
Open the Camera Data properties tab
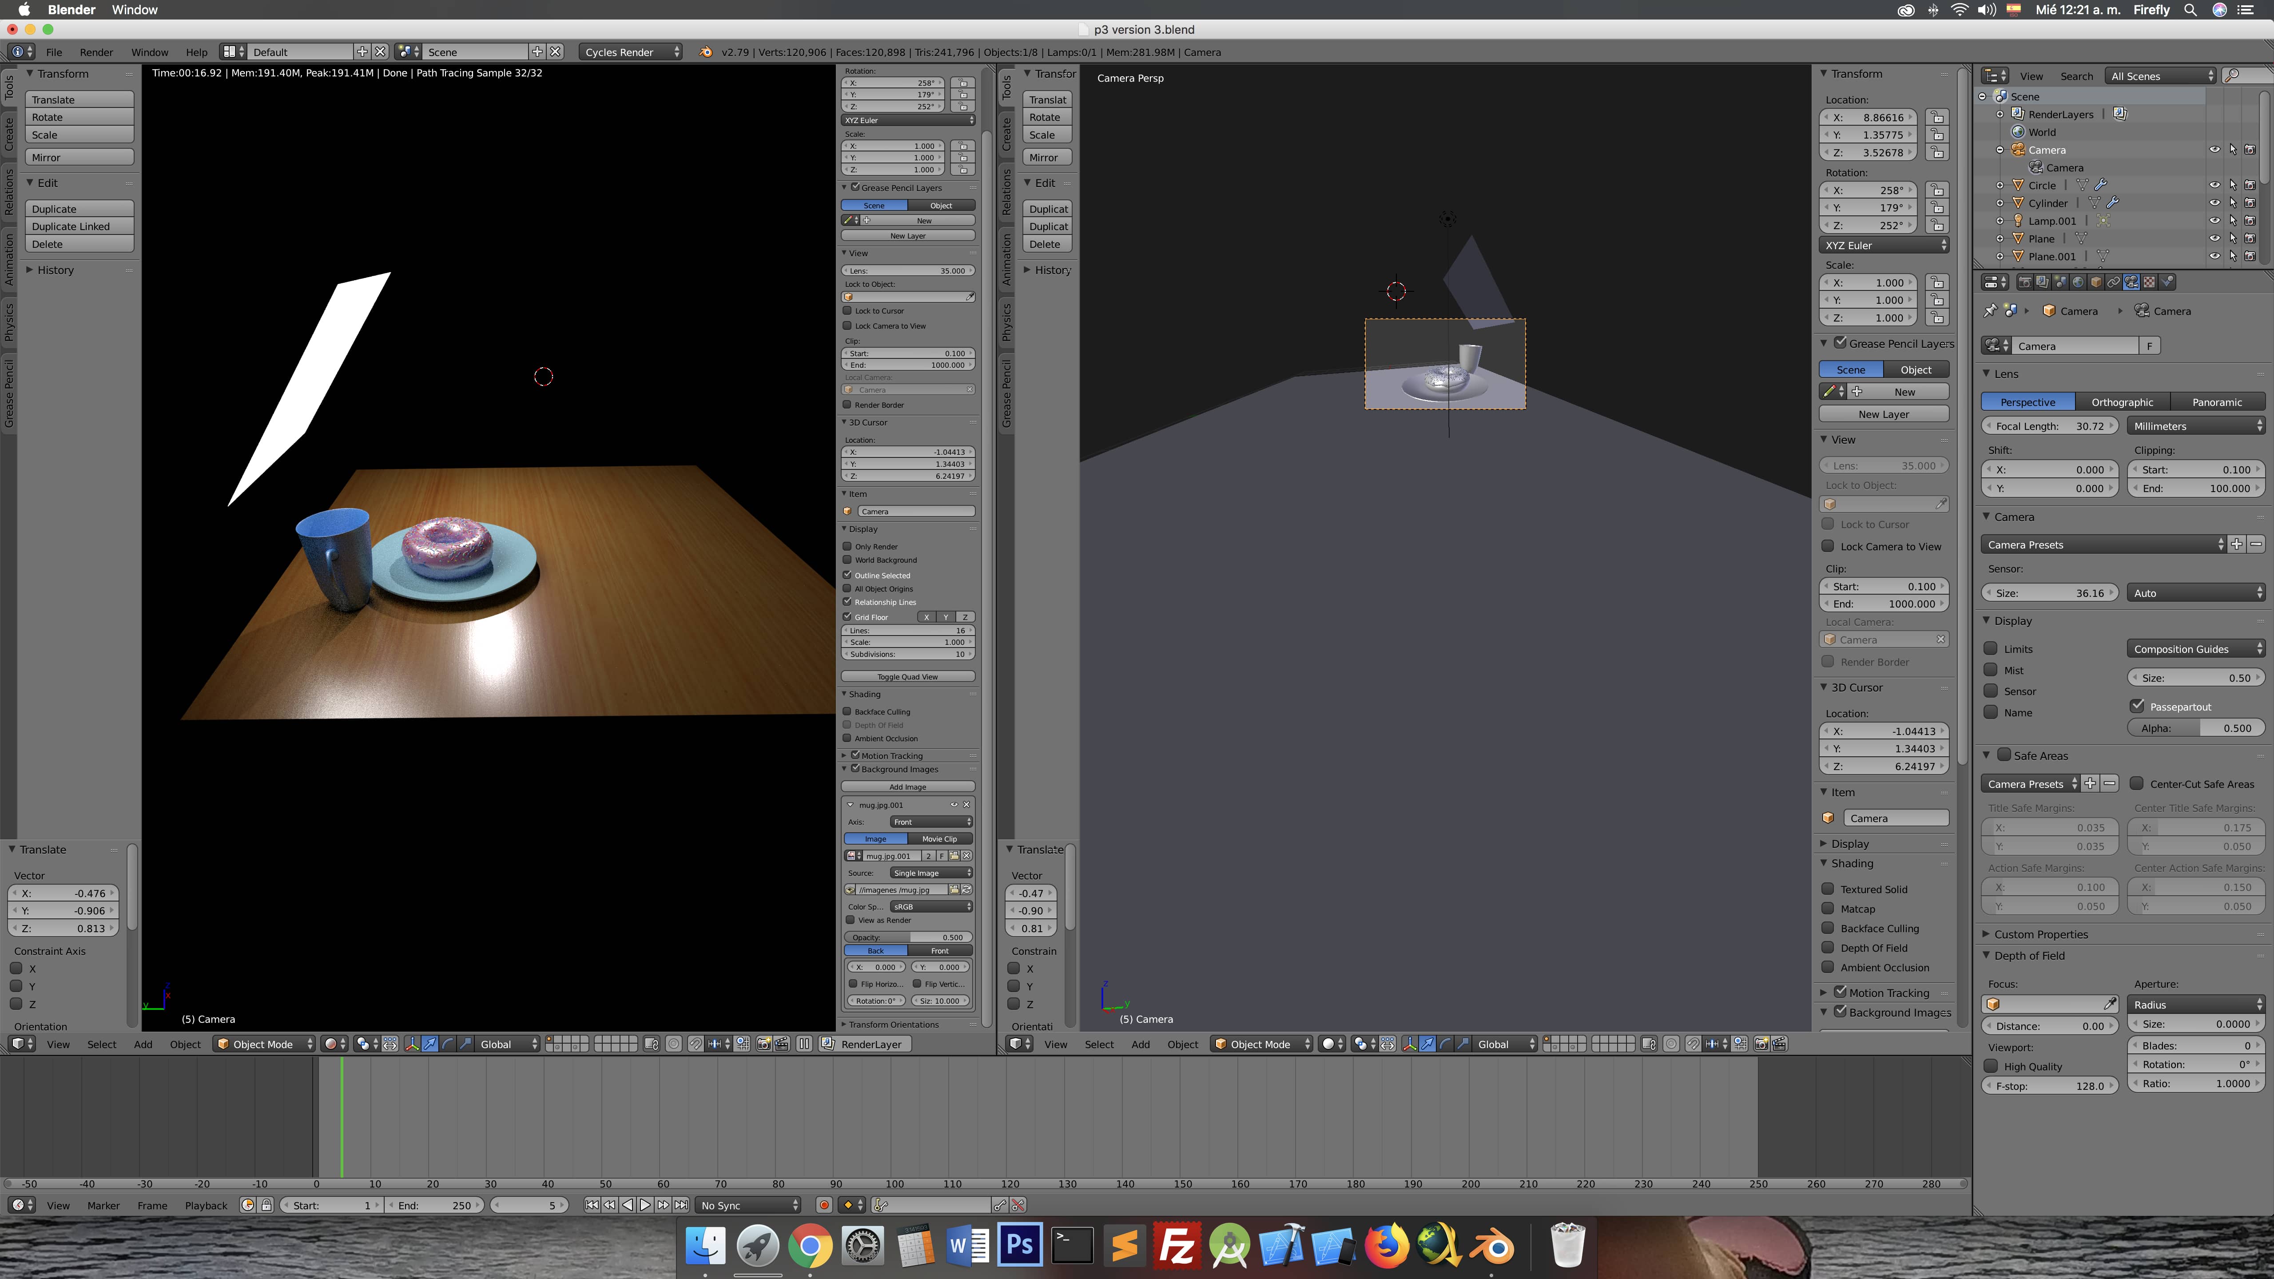tap(2132, 282)
